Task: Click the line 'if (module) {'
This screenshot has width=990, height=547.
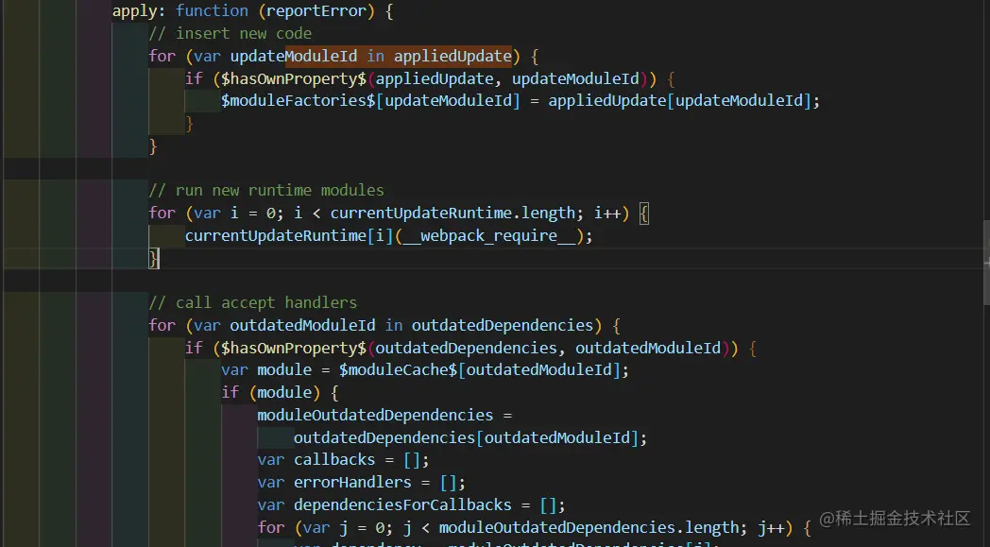Action: coord(280,393)
